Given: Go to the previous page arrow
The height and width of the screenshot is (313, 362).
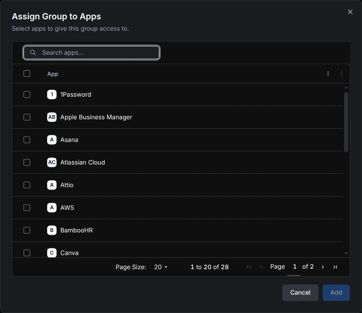Looking at the screenshot, I should point(261,267).
